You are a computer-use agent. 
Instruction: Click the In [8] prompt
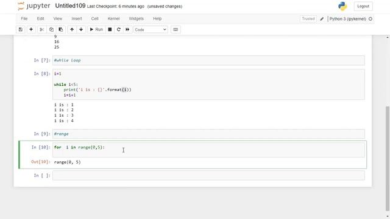(42, 74)
